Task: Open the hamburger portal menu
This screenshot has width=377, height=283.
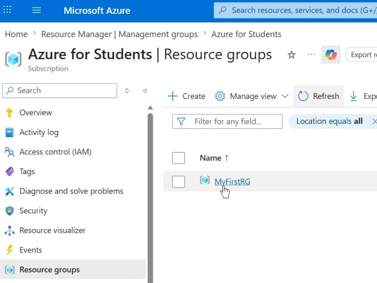Action: (37, 10)
